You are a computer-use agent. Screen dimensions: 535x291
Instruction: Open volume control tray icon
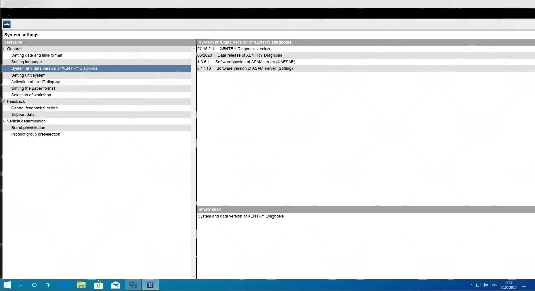[x=485, y=285]
